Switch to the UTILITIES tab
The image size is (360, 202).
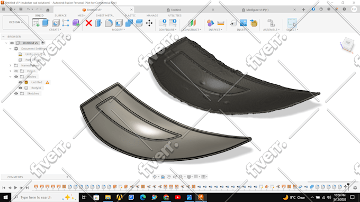coord(175,15)
